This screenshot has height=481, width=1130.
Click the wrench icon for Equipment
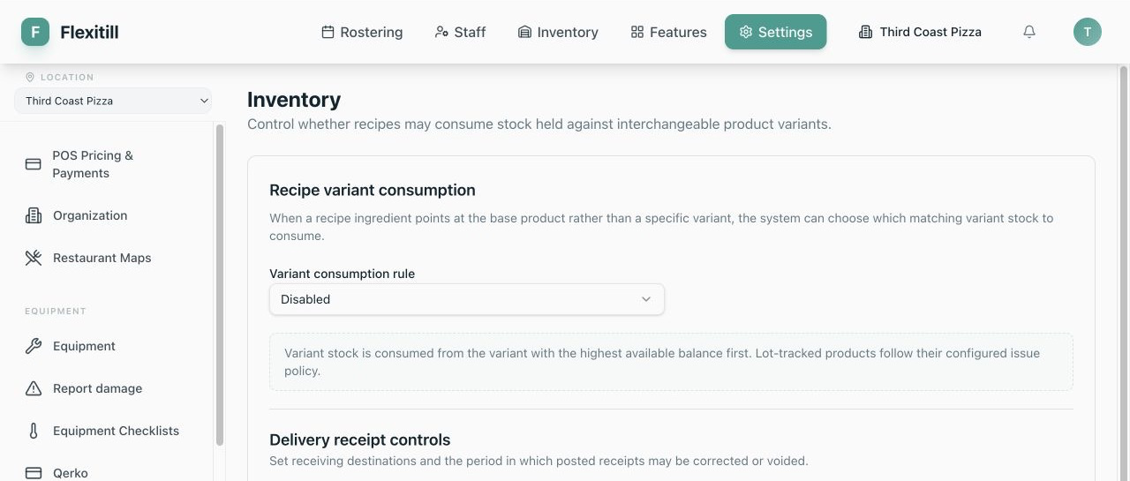[x=34, y=346]
